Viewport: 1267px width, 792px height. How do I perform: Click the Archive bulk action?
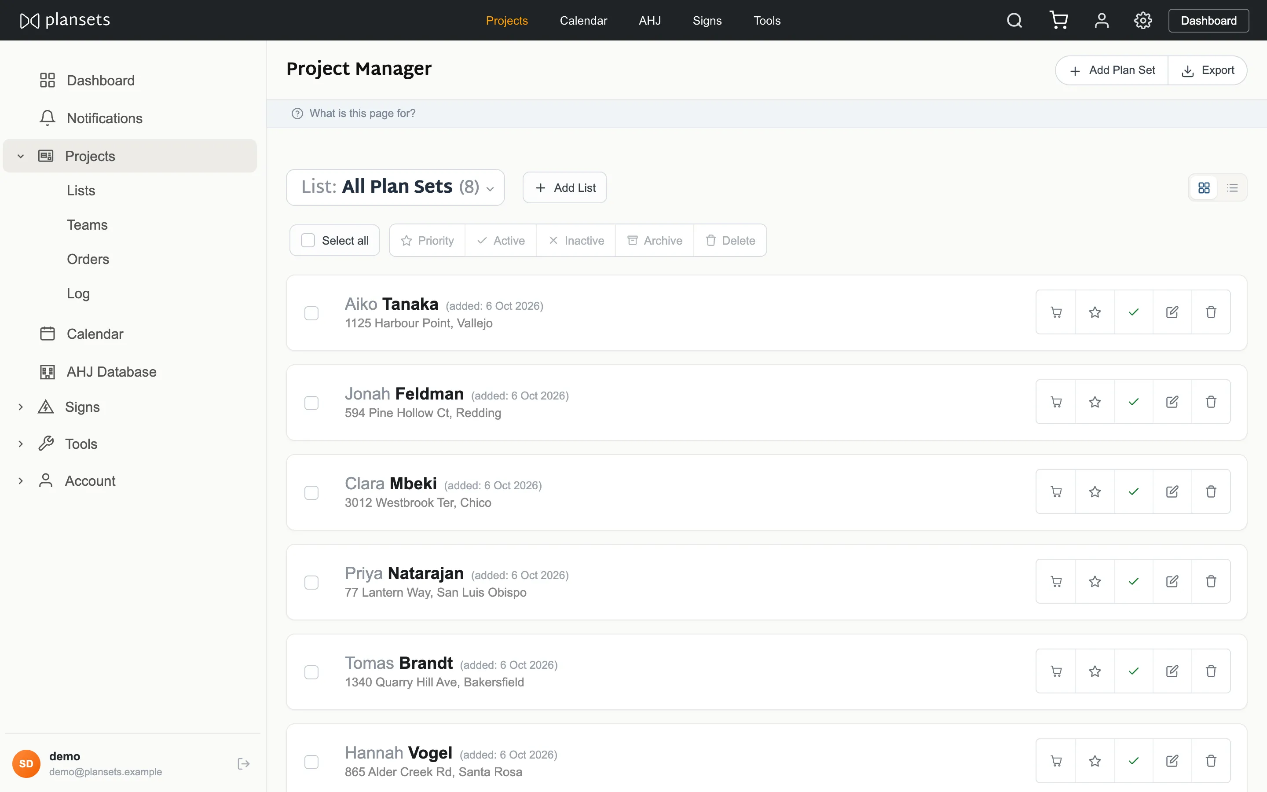[655, 240]
